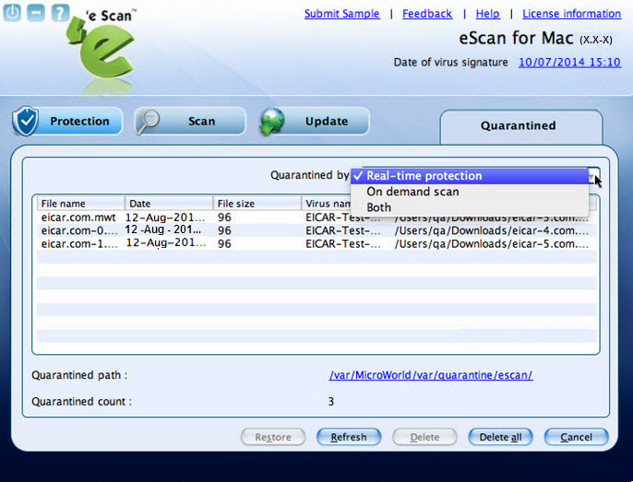633x482 pixels.
Task: Open the question mark help icon
Action: [60, 13]
